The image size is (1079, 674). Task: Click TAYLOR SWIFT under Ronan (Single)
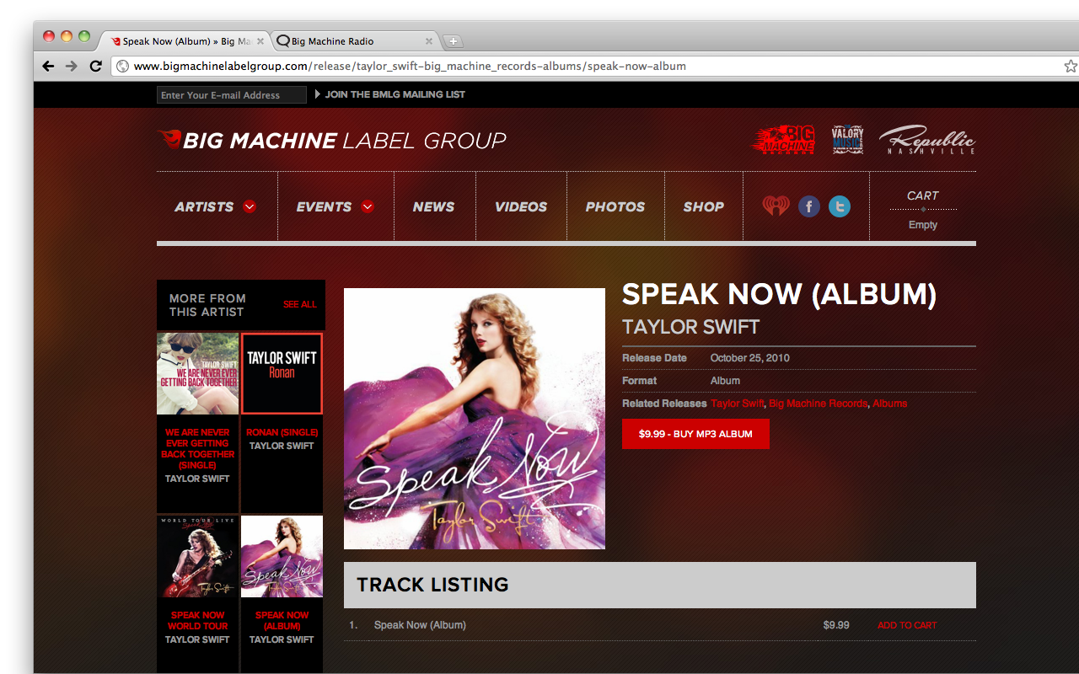tap(282, 446)
